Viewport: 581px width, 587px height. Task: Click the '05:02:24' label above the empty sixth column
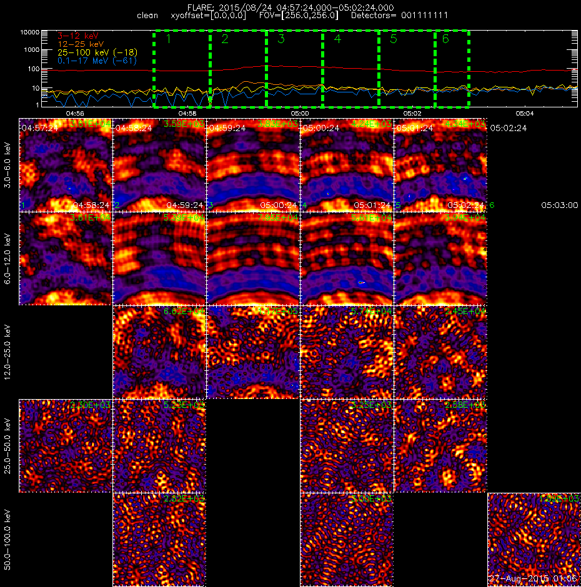(x=509, y=128)
